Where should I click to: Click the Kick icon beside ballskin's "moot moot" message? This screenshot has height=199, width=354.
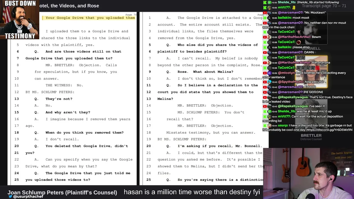click(x=265, y=18)
